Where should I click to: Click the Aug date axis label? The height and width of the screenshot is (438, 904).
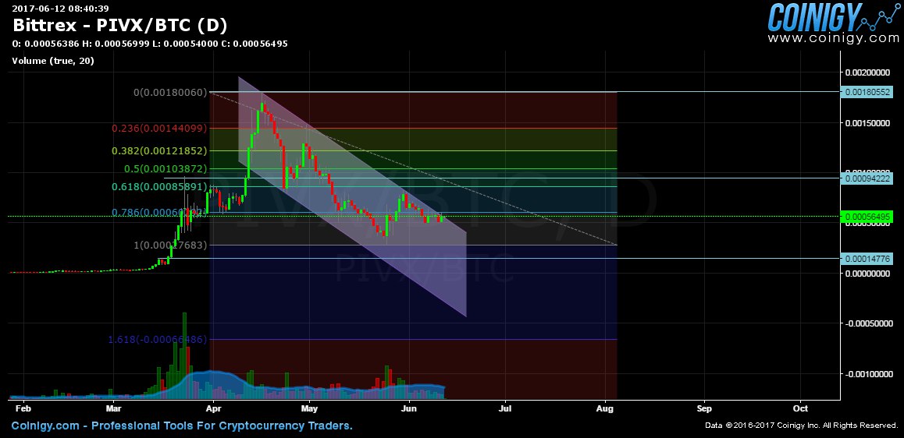[605, 408]
